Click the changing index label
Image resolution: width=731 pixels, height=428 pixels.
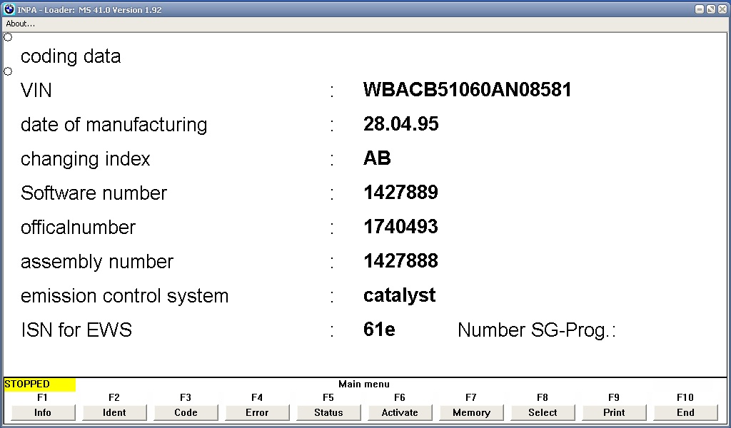(x=86, y=159)
